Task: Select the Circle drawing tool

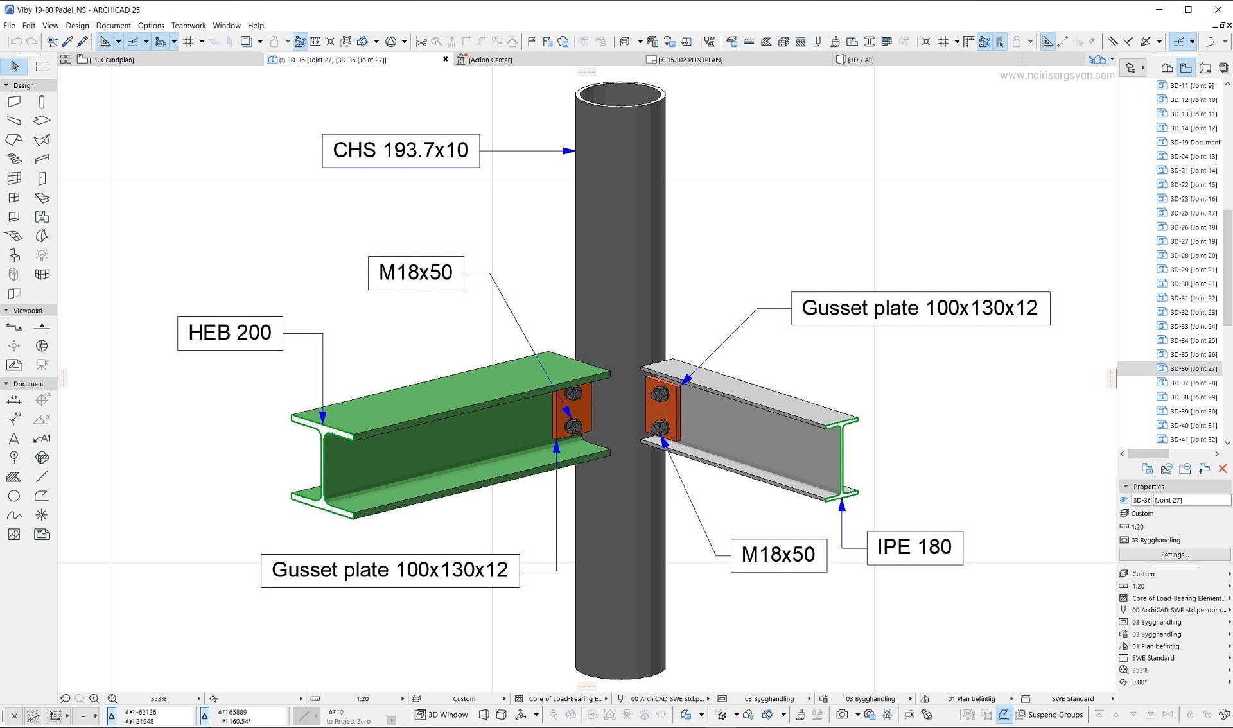Action: tap(14, 496)
